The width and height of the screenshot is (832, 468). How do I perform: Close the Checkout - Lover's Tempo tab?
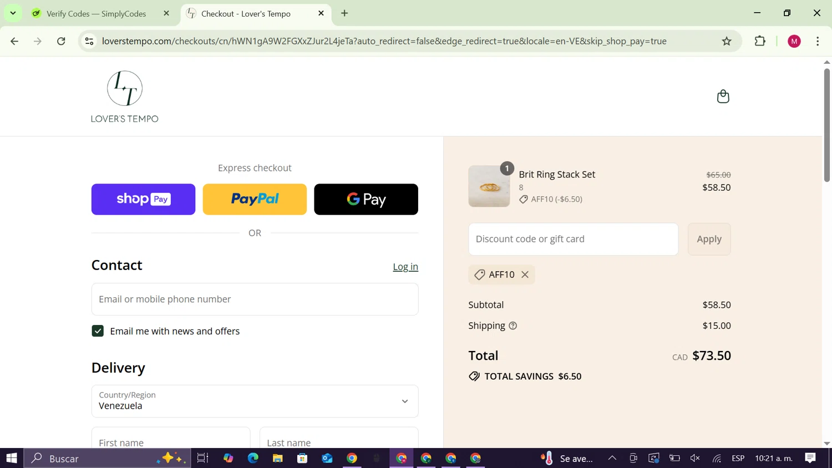(321, 13)
